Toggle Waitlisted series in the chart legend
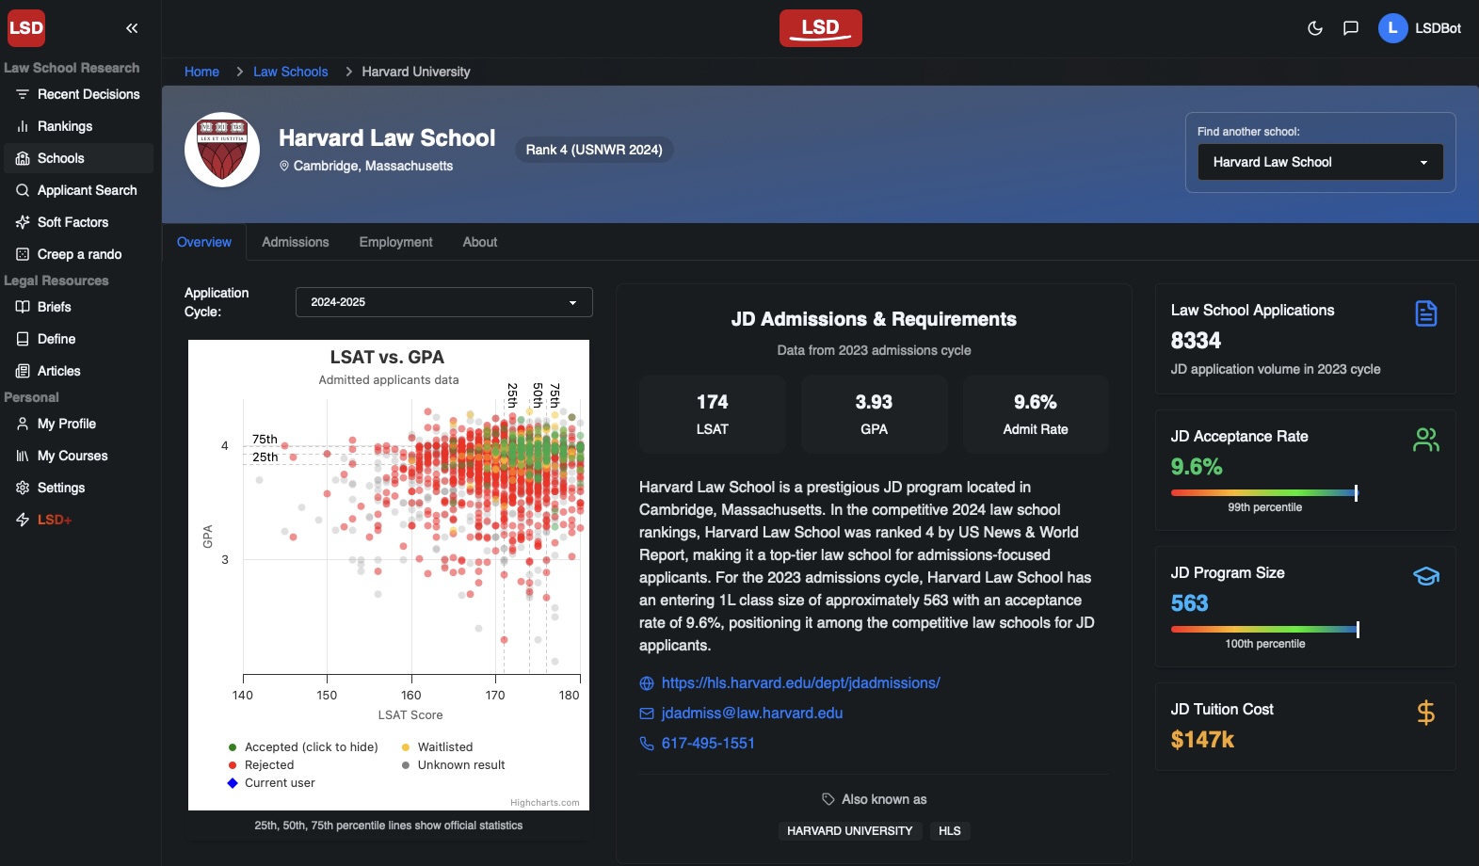This screenshot has width=1479, height=866. (444, 747)
